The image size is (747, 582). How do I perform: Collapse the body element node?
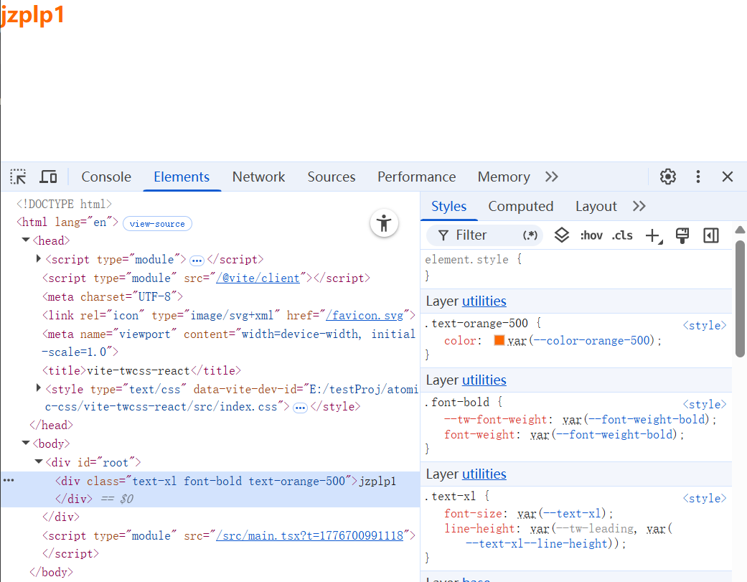(x=26, y=443)
